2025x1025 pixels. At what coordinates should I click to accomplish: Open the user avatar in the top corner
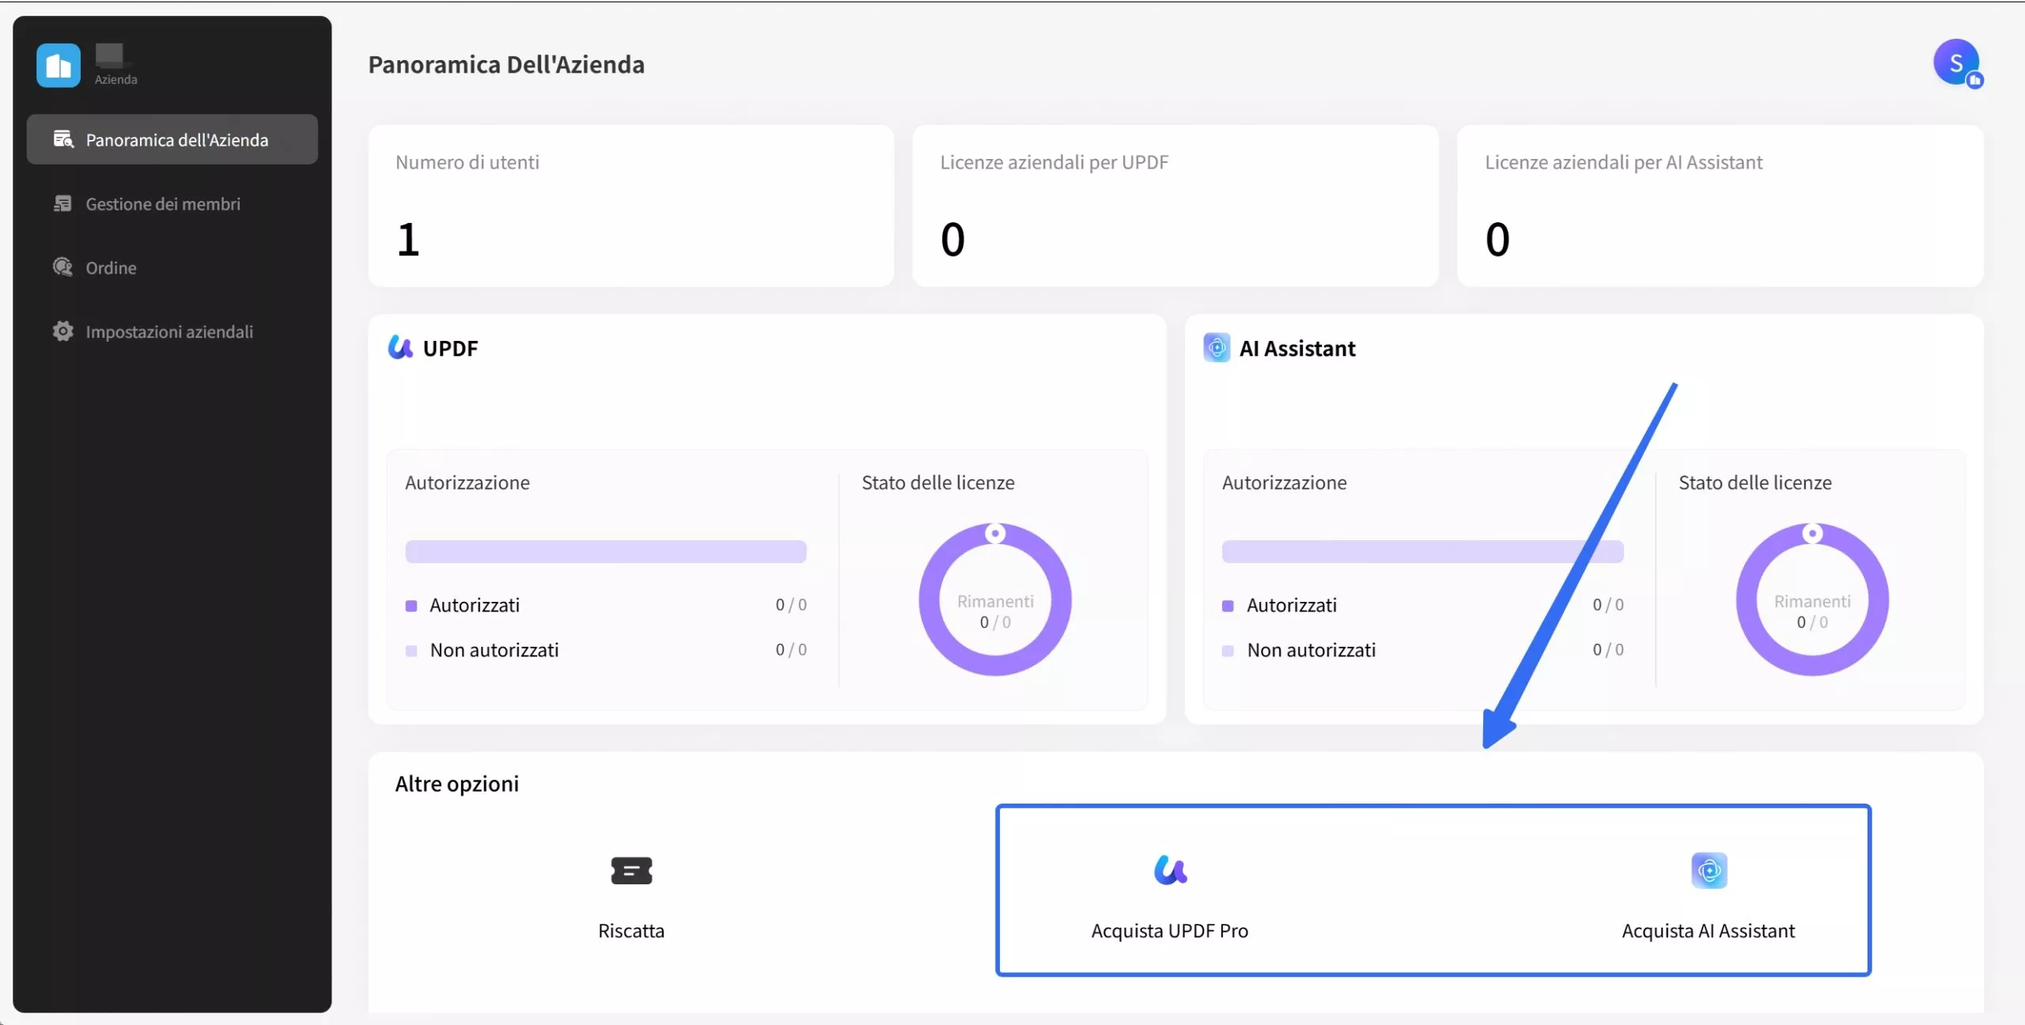pos(1956,63)
